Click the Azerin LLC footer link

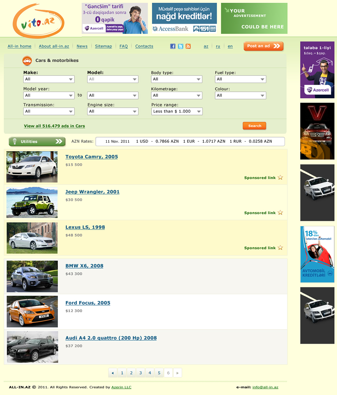(121, 387)
